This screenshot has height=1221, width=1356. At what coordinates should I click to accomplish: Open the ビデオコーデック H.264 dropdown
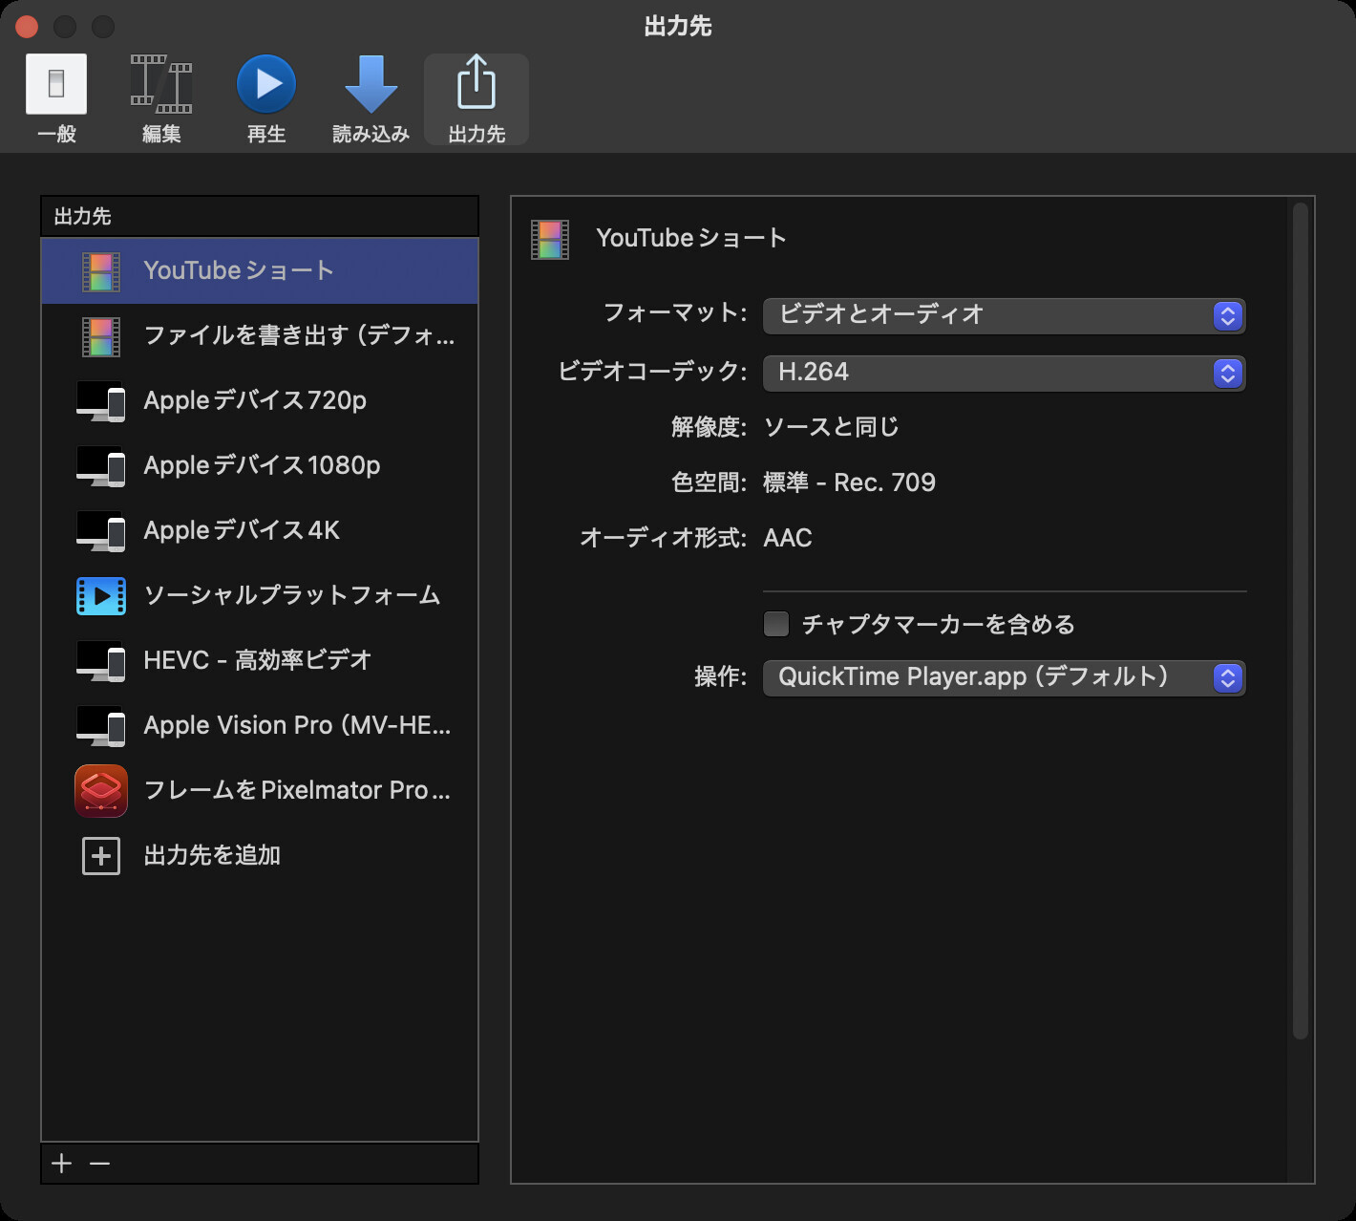click(1005, 373)
